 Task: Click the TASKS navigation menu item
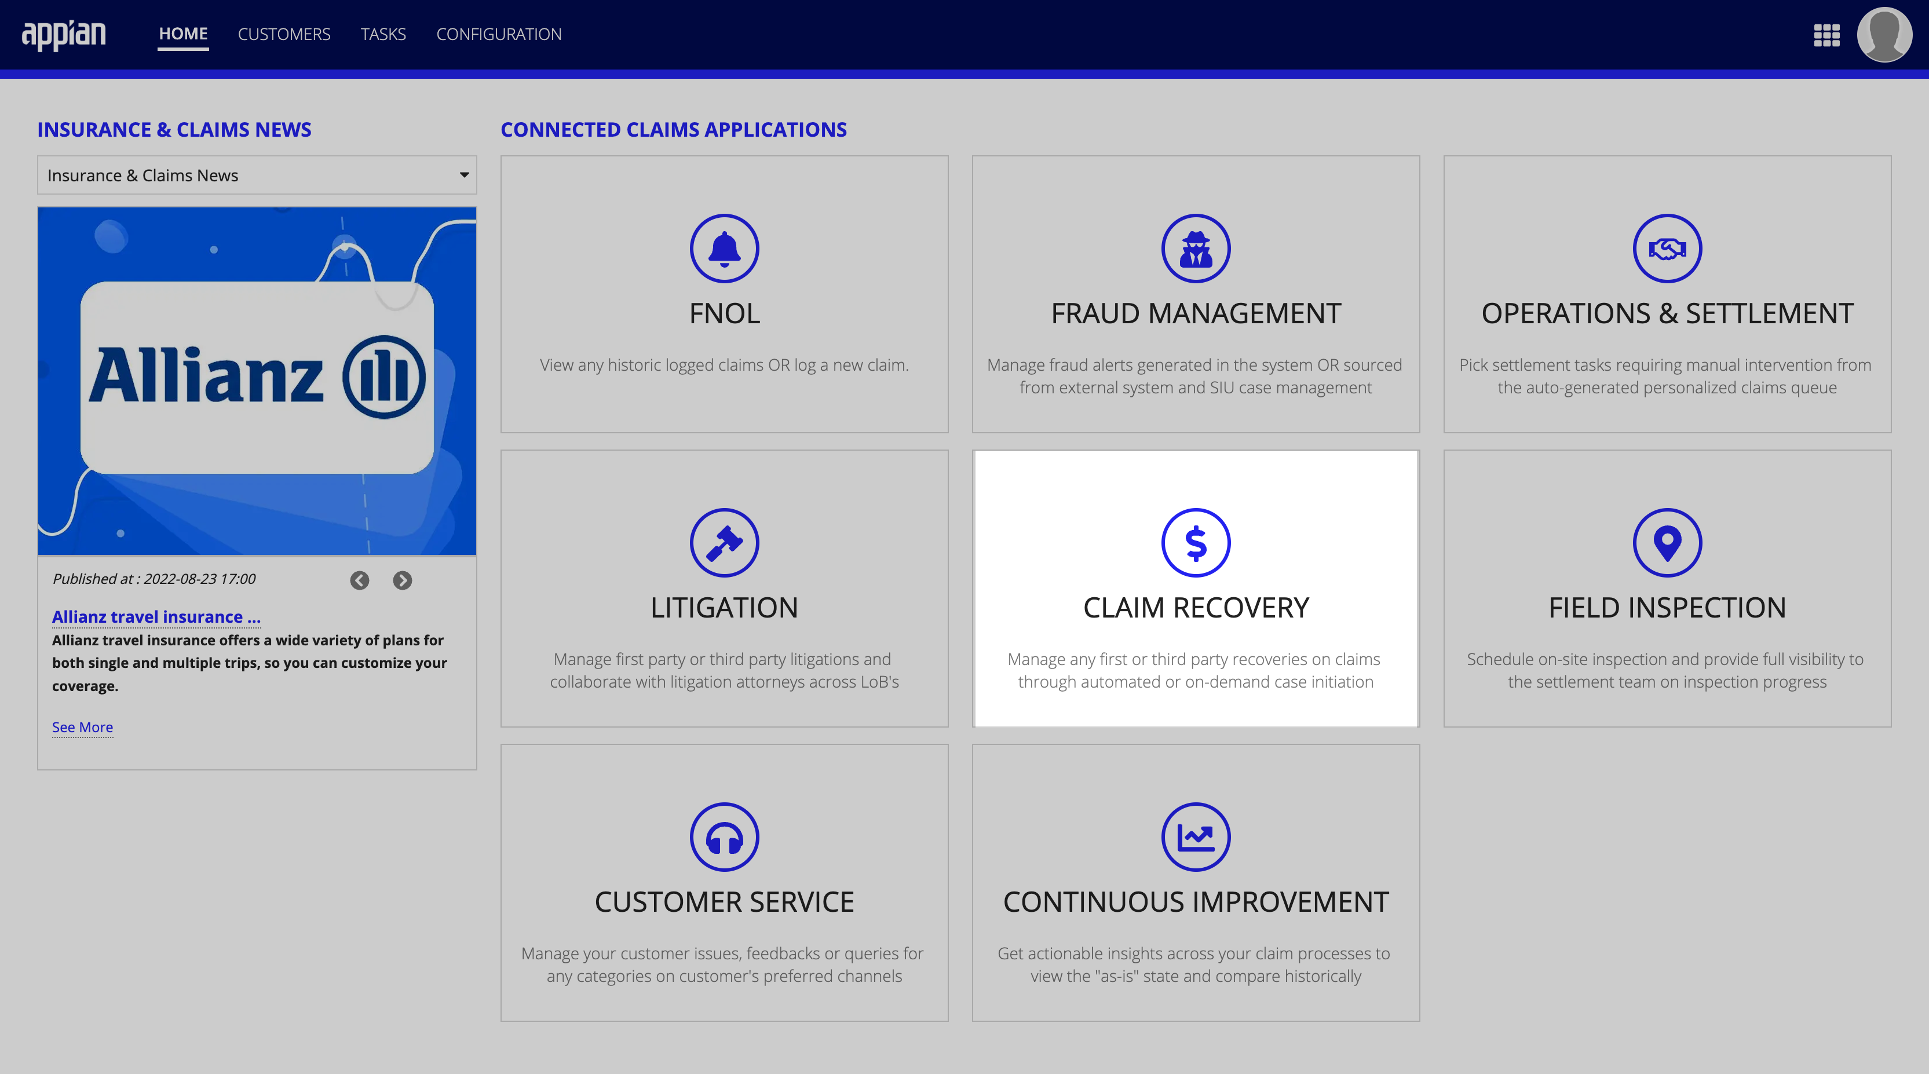coord(383,33)
